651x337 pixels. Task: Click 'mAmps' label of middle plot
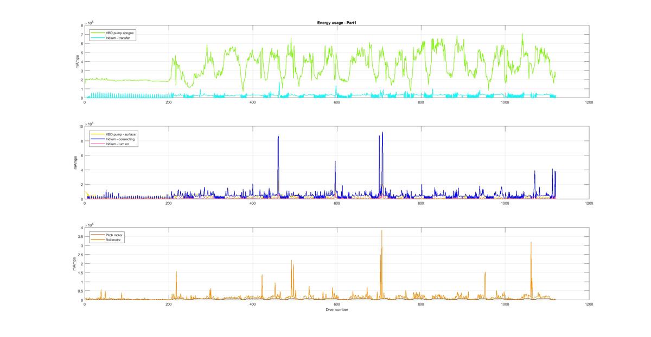click(76, 163)
